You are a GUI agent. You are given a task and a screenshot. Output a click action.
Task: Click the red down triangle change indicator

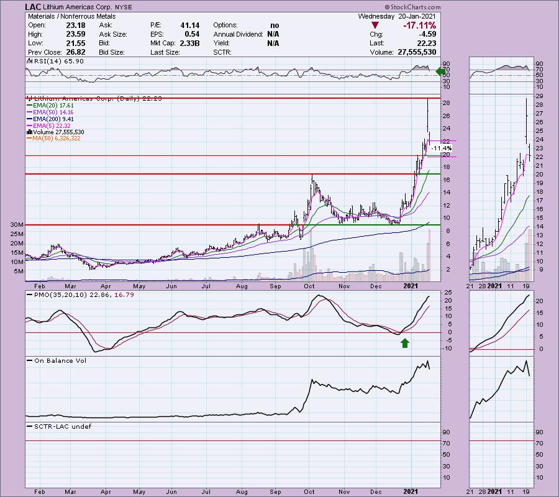click(x=375, y=25)
